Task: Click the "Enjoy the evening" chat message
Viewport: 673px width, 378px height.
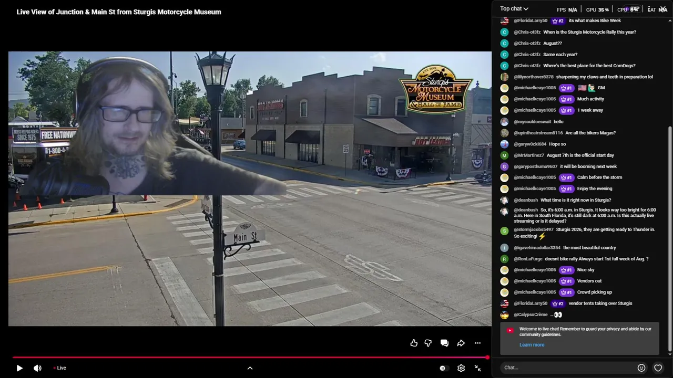Action: click(x=595, y=188)
